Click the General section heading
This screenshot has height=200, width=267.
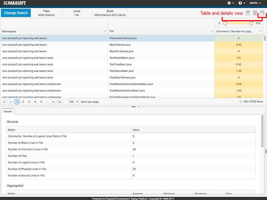(x=12, y=122)
